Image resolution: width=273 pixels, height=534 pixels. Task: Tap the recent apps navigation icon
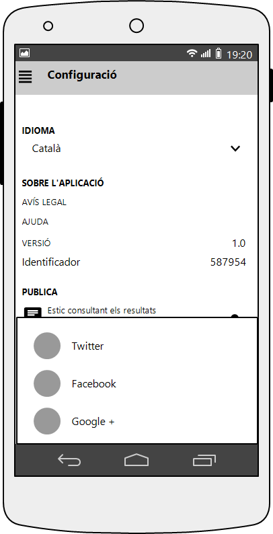(204, 461)
